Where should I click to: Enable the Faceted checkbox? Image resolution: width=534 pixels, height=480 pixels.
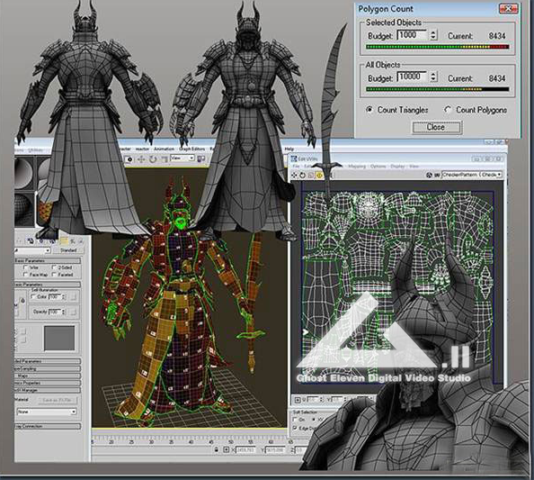54,275
